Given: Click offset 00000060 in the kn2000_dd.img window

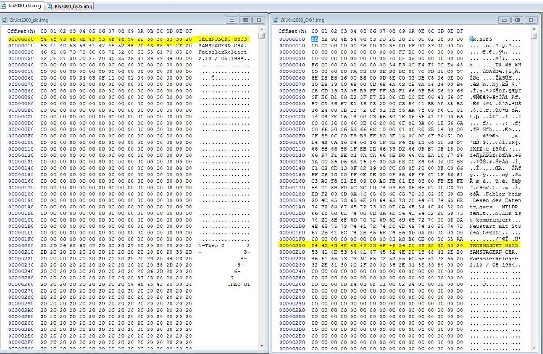Looking at the screenshot, I should pyautogui.click(x=21, y=78).
